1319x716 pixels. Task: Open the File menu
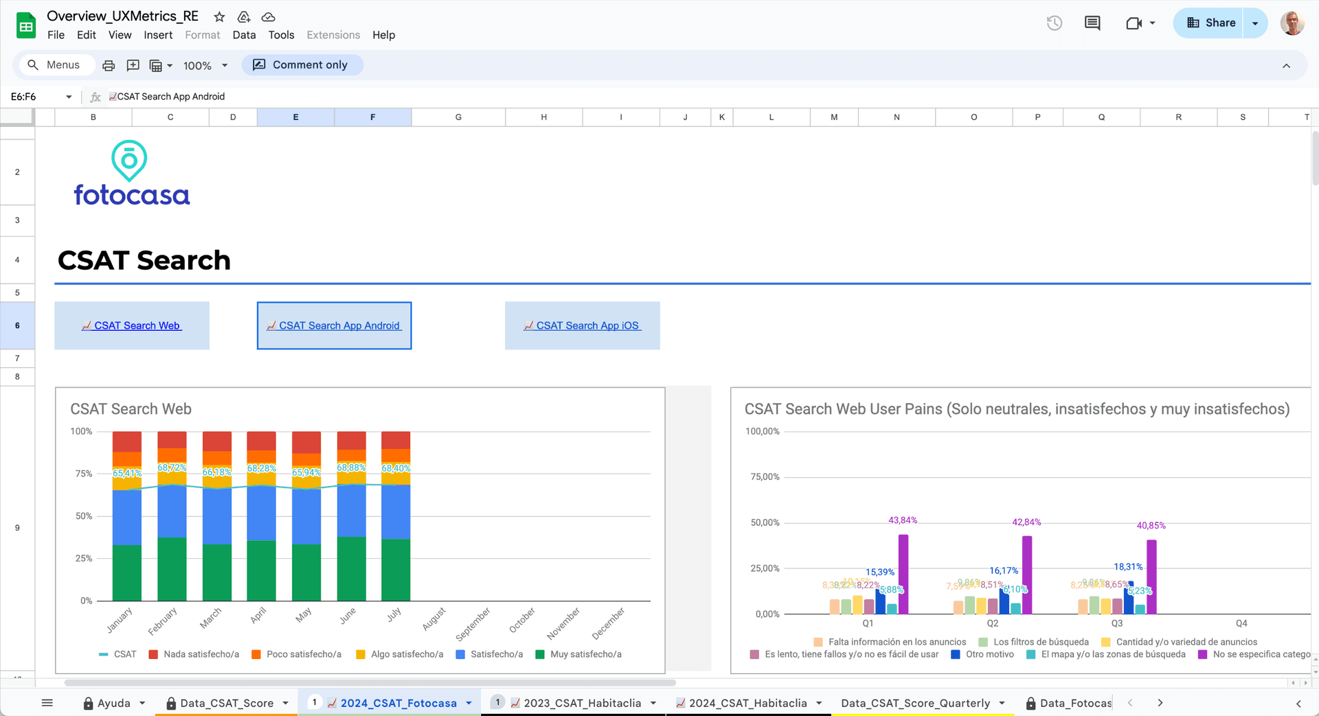[56, 35]
